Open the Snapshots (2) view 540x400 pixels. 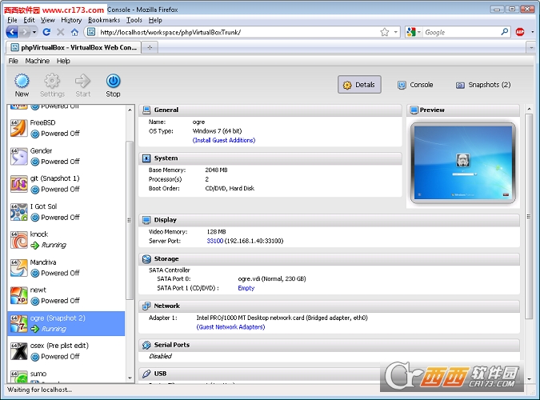483,85
